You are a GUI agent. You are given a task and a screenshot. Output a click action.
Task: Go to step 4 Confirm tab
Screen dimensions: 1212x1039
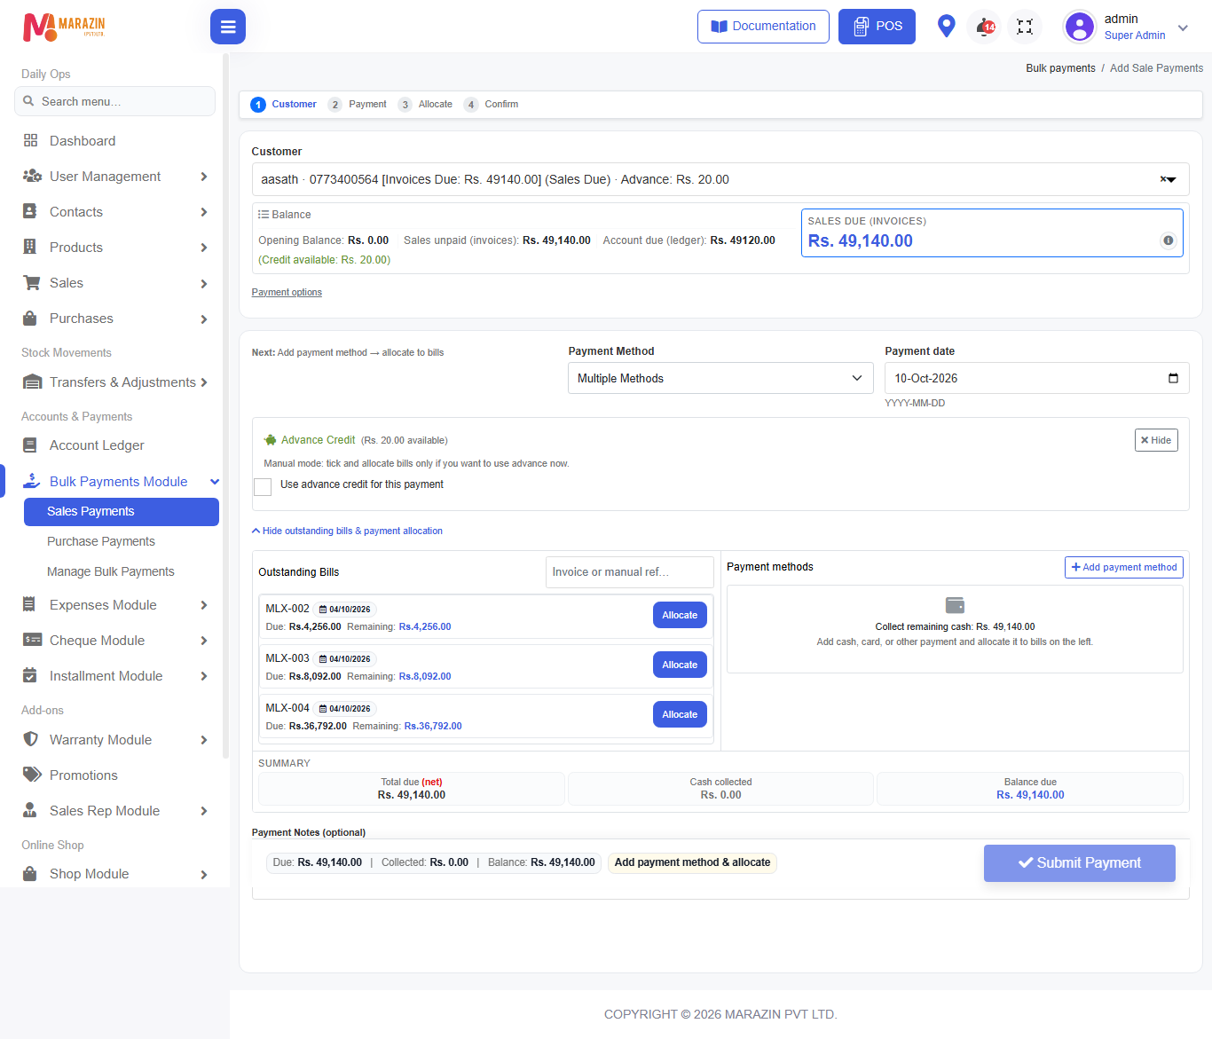pos(492,105)
